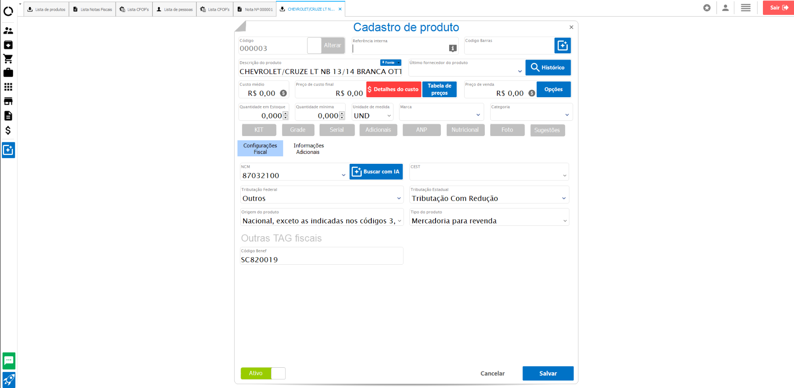Click the barcode generator icon button
Image resolution: width=794 pixels, height=388 pixels.
pos(562,46)
